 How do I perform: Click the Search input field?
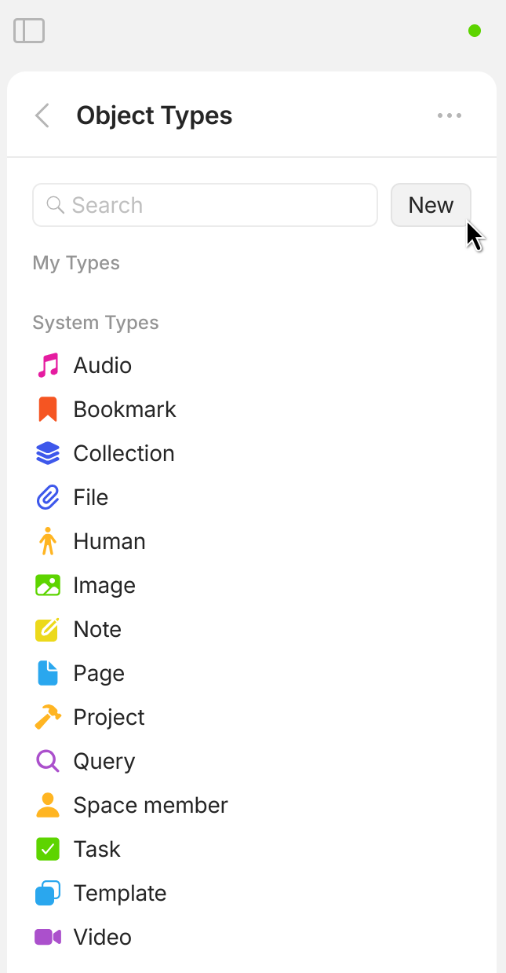coord(205,205)
